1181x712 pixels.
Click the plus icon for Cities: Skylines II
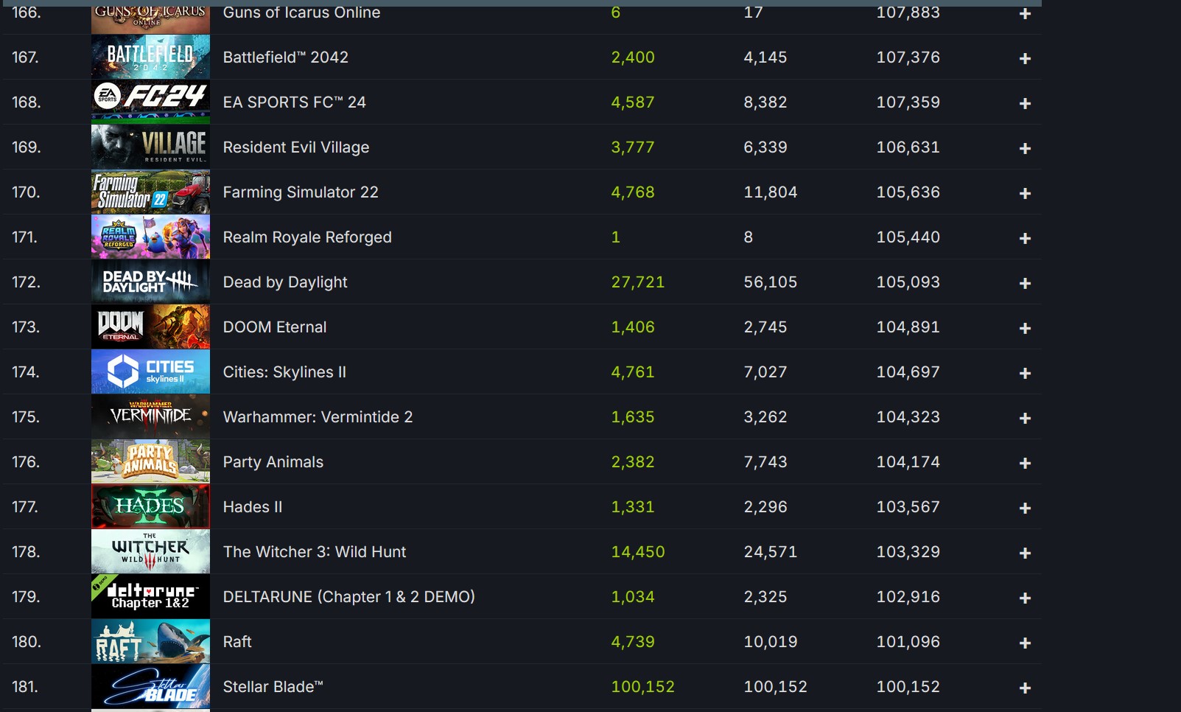[x=1025, y=373]
